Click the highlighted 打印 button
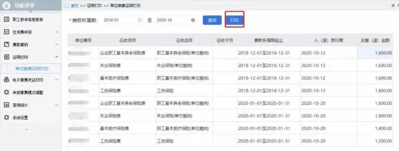Viewport: 399px width, 151px height. tap(234, 20)
